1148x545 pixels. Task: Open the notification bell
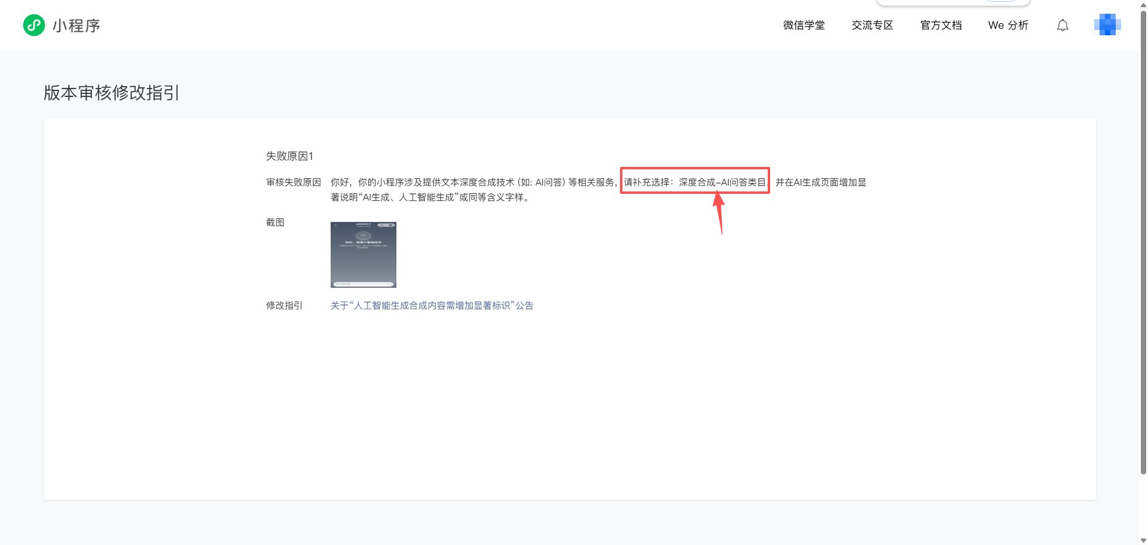1062,25
